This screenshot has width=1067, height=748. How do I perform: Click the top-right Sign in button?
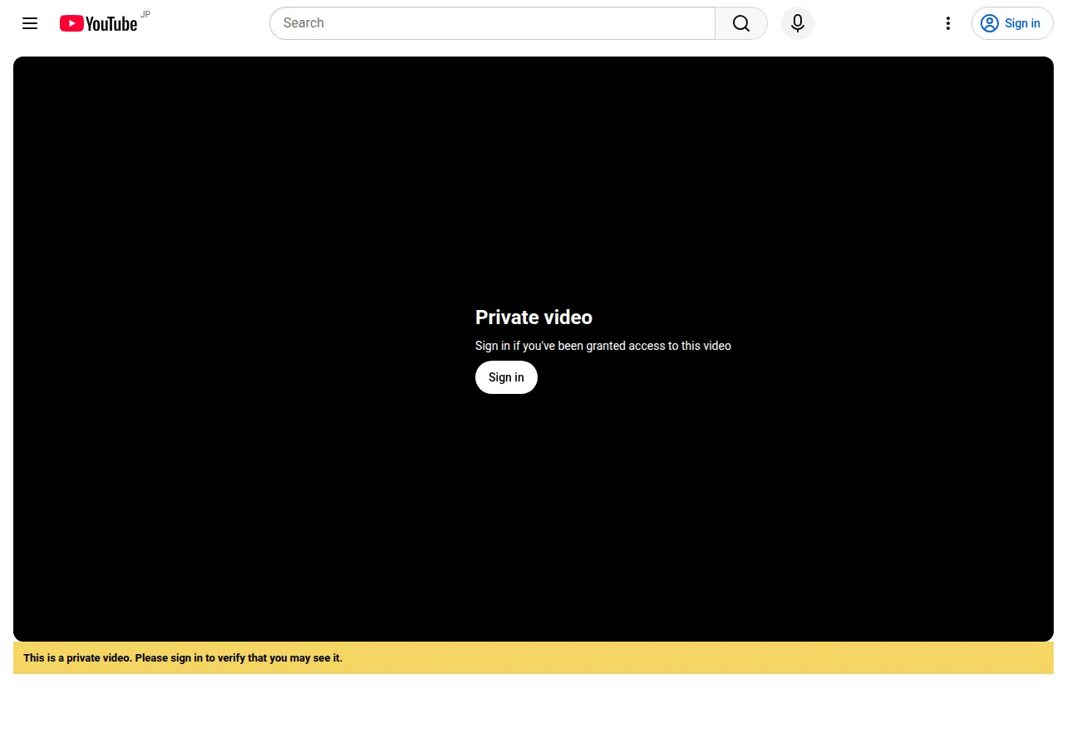click(x=1012, y=23)
